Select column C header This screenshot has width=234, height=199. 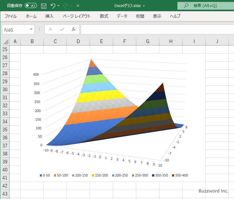55,41
